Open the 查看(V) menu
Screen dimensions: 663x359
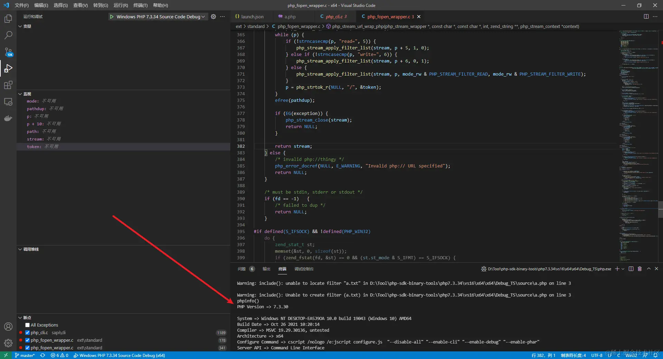[x=80, y=5]
